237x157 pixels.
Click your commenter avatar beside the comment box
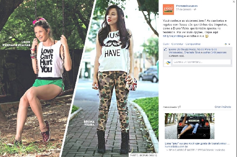point(167,63)
